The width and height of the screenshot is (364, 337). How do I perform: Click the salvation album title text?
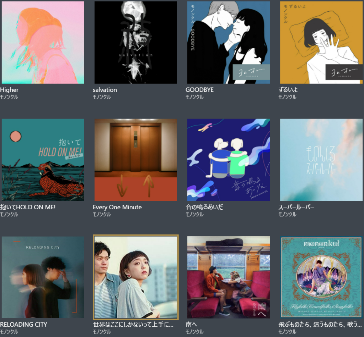tap(105, 90)
